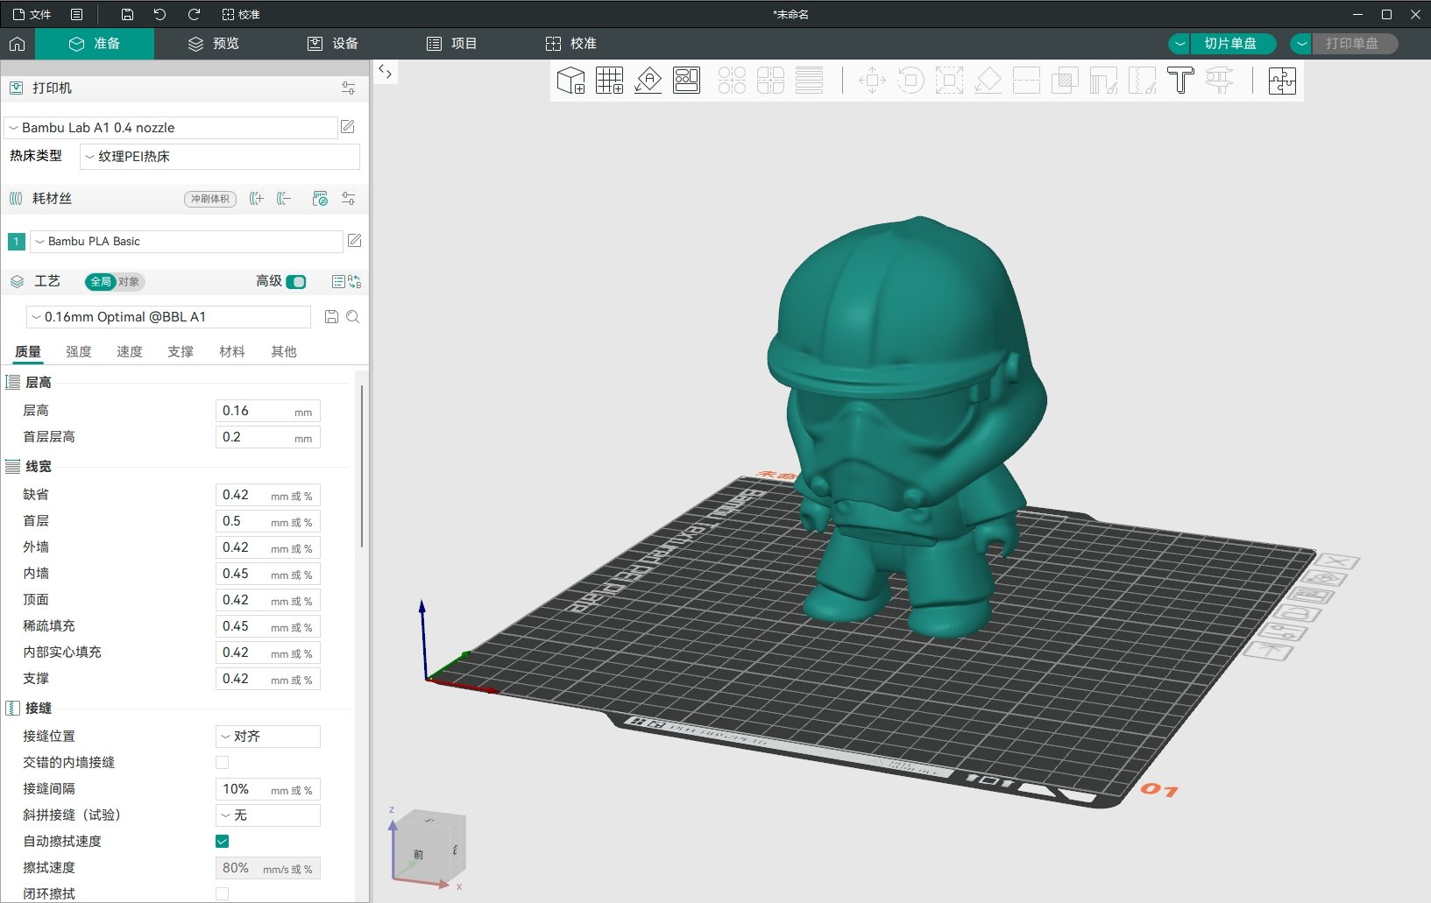Image resolution: width=1431 pixels, height=903 pixels.
Task: Open 热床类型 纹理PEI热床 dropdown
Action: click(220, 157)
